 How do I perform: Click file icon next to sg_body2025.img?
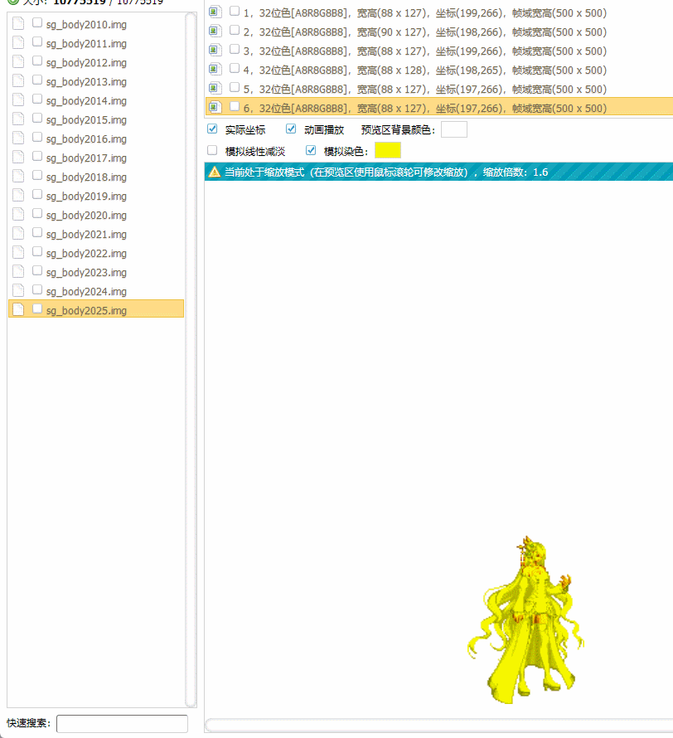(x=18, y=310)
